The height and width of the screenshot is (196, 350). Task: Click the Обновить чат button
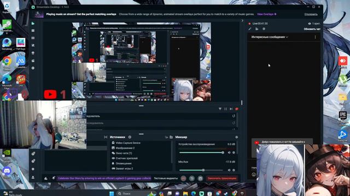(x=312, y=29)
